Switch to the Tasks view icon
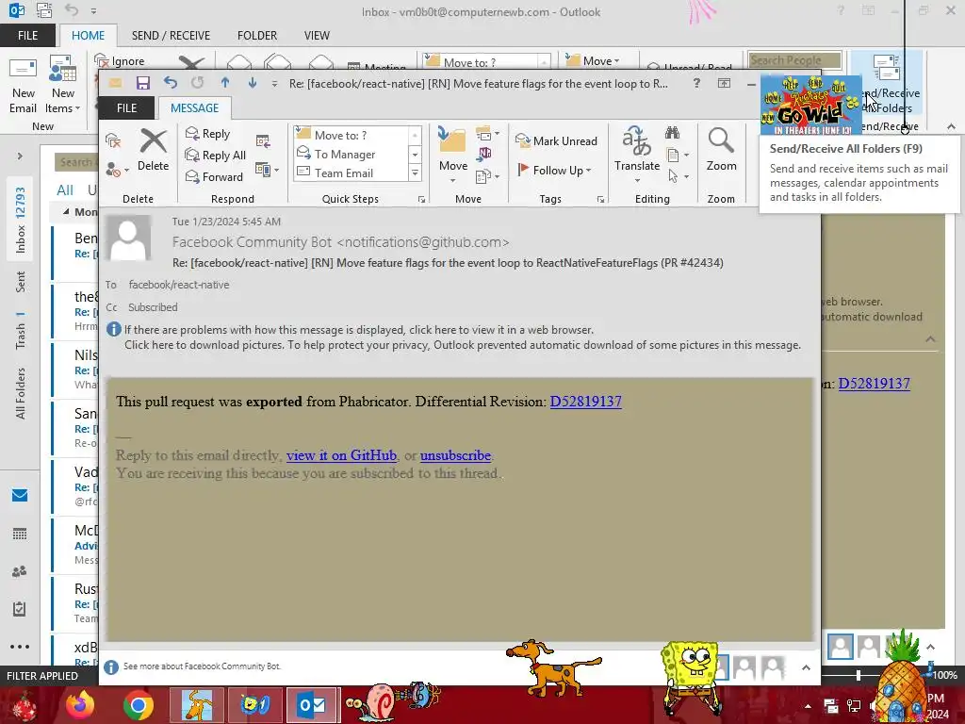Viewport: 965px width, 724px height. [x=20, y=609]
